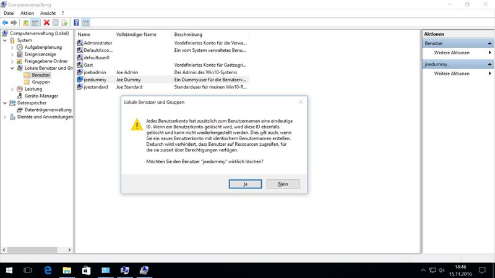Open the Action Center notification icon
Image resolution: width=495 pixels, height=278 pixels.
[482, 271]
